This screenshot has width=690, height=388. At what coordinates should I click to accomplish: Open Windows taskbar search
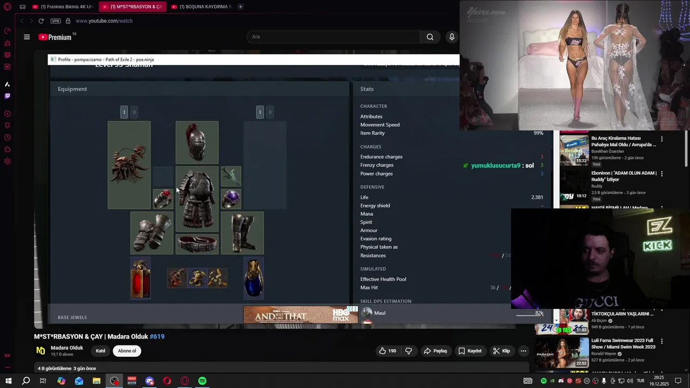click(x=26, y=381)
